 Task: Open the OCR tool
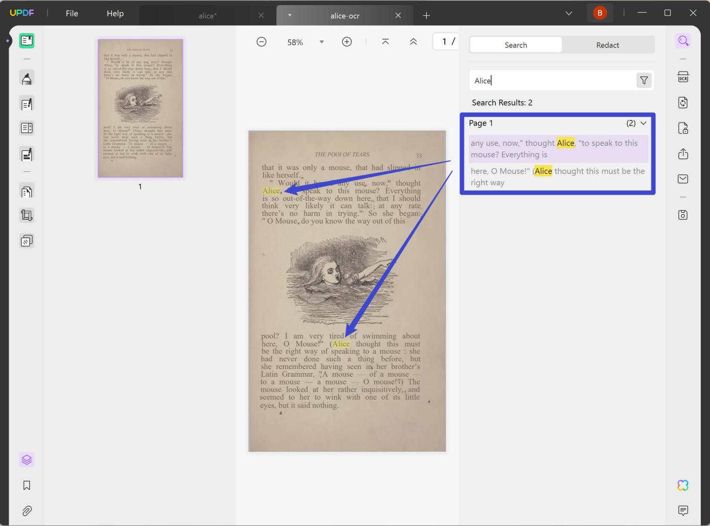(683, 76)
